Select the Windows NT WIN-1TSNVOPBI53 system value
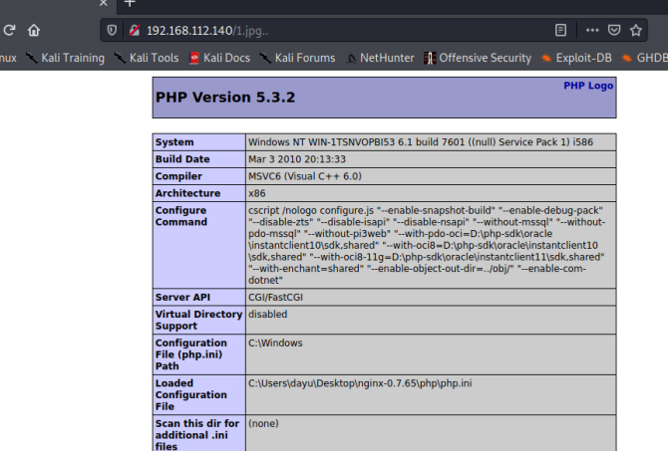This screenshot has height=457, width=668. (421, 142)
